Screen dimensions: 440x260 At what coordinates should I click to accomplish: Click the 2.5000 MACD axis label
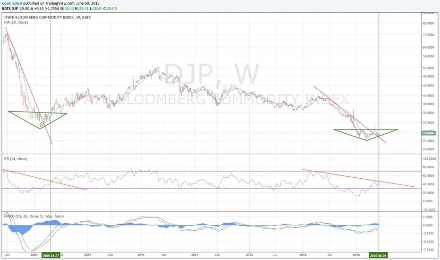click(429, 217)
